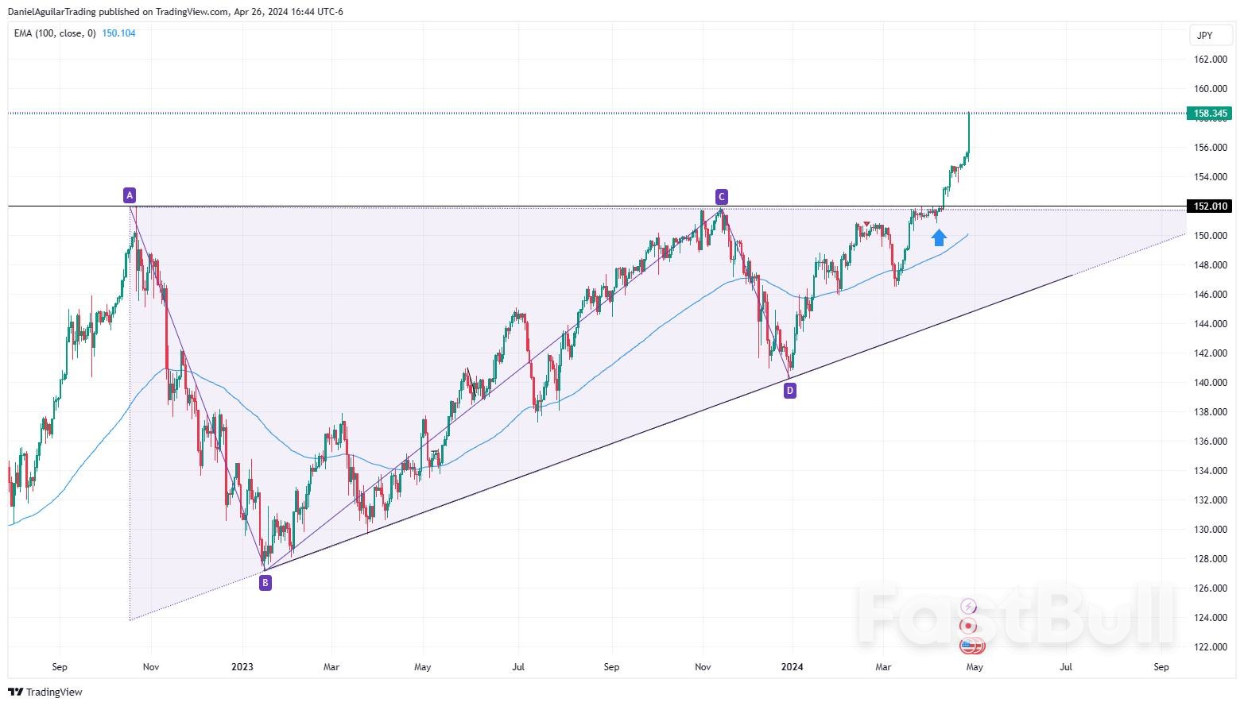Click the blue 150.104 EMA value
Screen dimensions: 1244x706
tap(118, 33)
